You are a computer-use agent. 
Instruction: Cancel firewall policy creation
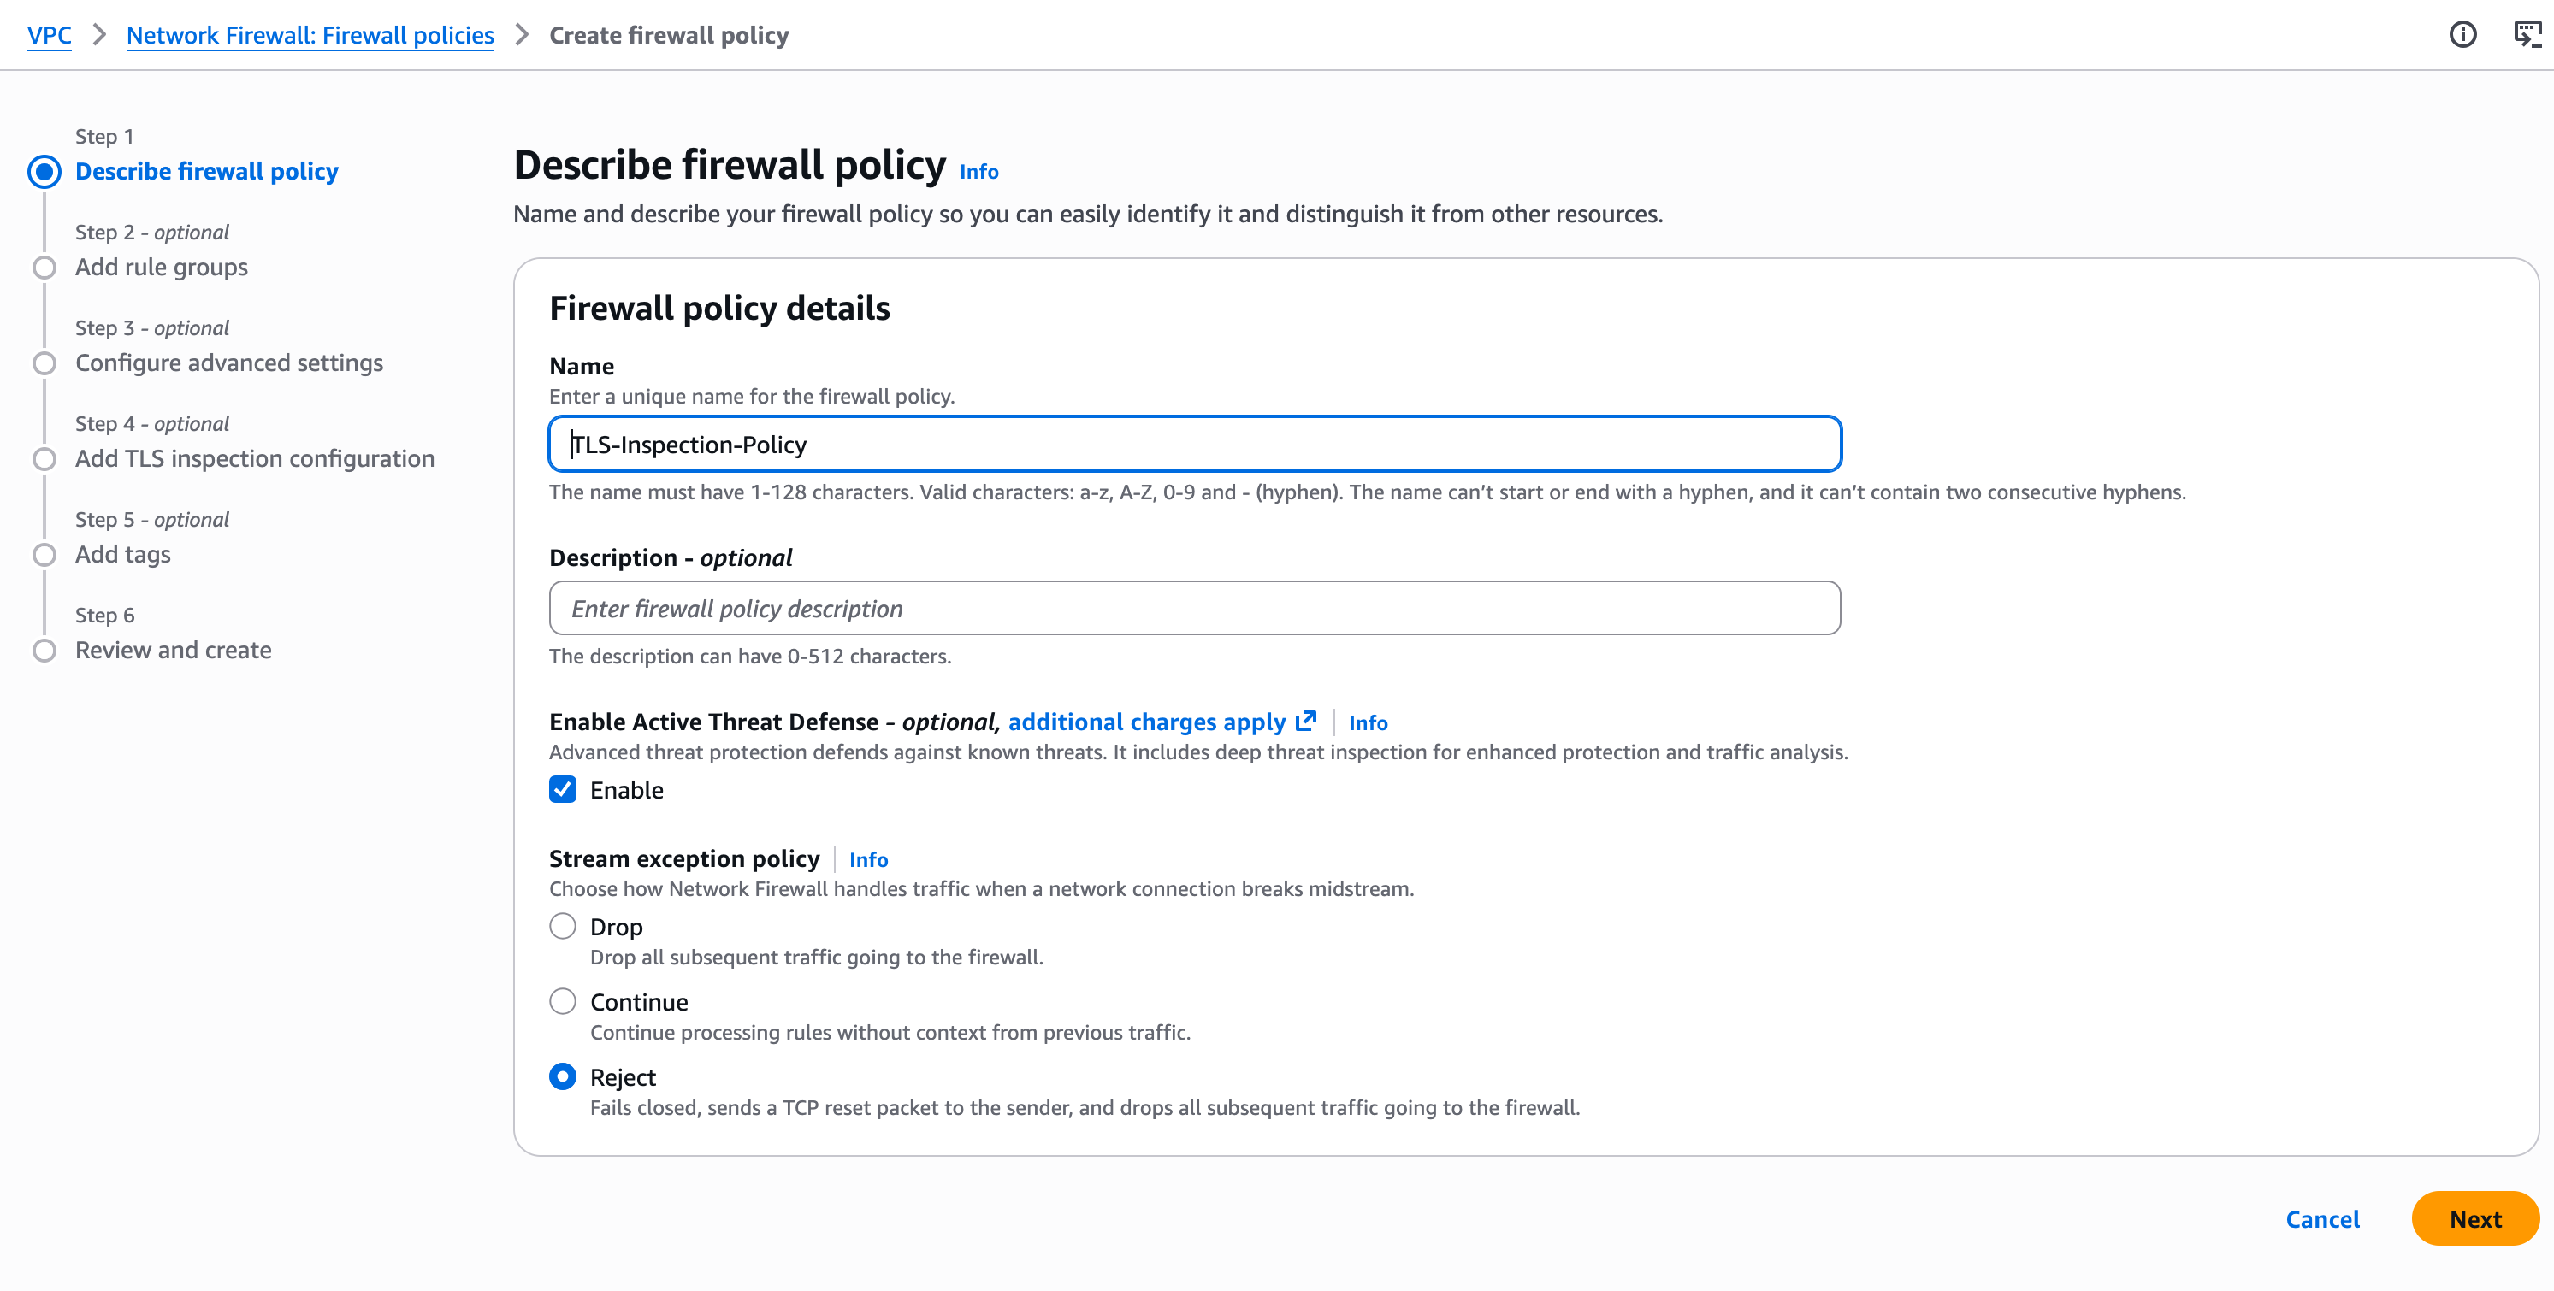[2322, 1218]
